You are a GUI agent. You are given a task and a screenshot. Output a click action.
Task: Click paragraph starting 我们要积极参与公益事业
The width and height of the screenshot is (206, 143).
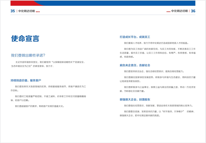click(x=158, y=89)
